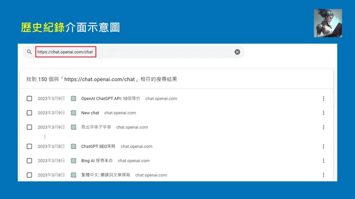Click the avatar thumbnail in the slide corner

328,23
